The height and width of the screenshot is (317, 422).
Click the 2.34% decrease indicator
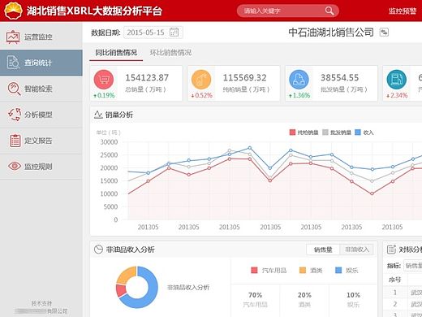pyautogui.click(x=397, y=95)
